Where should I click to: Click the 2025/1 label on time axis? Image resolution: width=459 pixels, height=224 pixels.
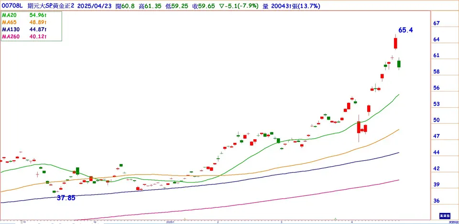click(170, 222)
